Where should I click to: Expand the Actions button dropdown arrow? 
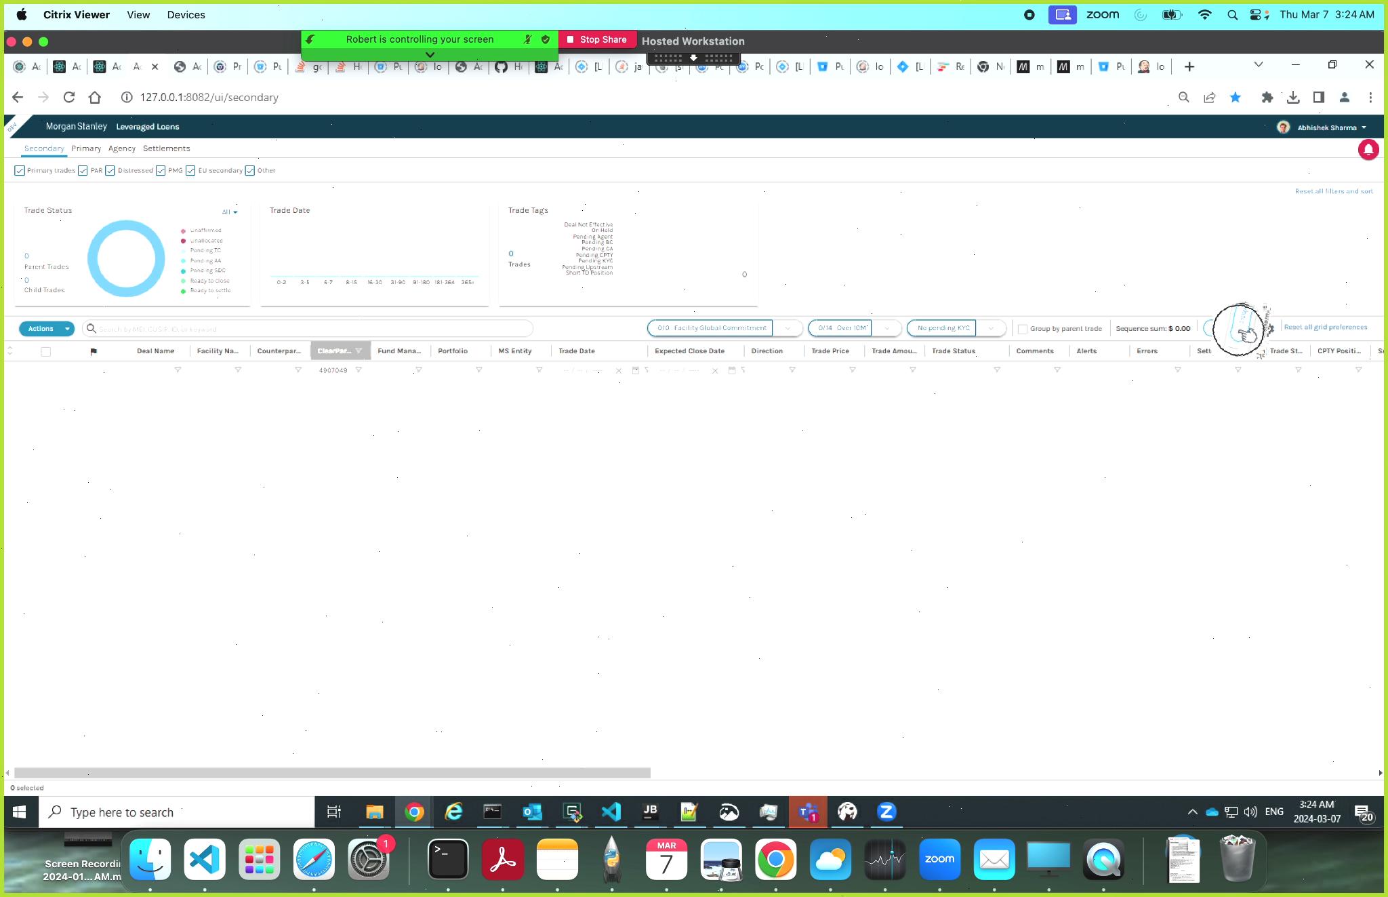pos(67,329)
